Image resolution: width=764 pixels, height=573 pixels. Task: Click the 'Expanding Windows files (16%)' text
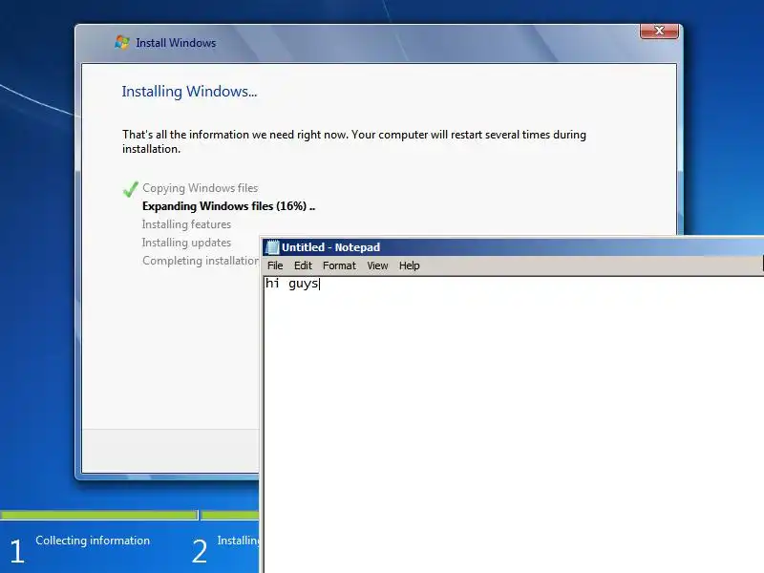pos(228,206)
